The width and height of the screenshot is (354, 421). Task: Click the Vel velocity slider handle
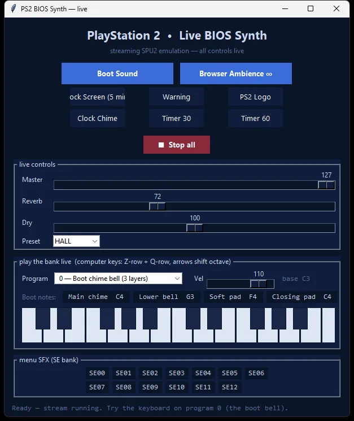[x=258, y=284]
